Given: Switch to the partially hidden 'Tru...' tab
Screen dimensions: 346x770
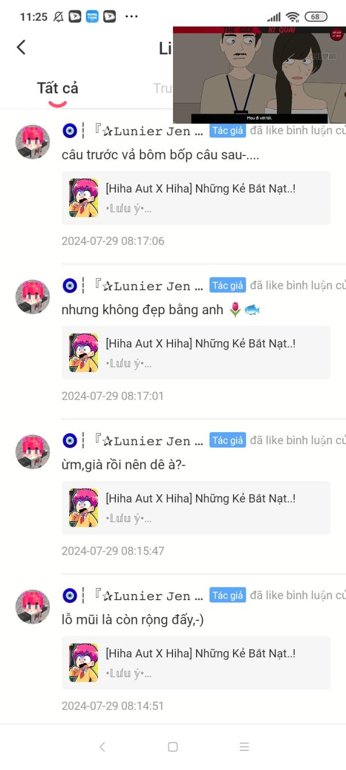Looking at the screenshot, I should (x=163, y=88).
